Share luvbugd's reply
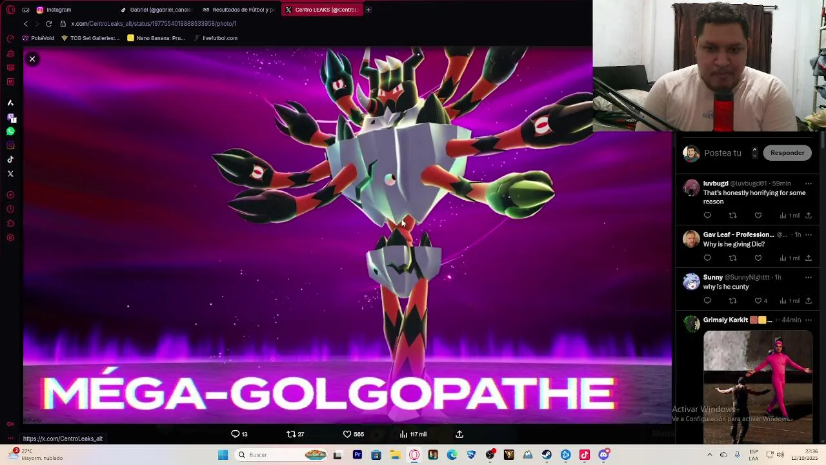 coord(808,216)
